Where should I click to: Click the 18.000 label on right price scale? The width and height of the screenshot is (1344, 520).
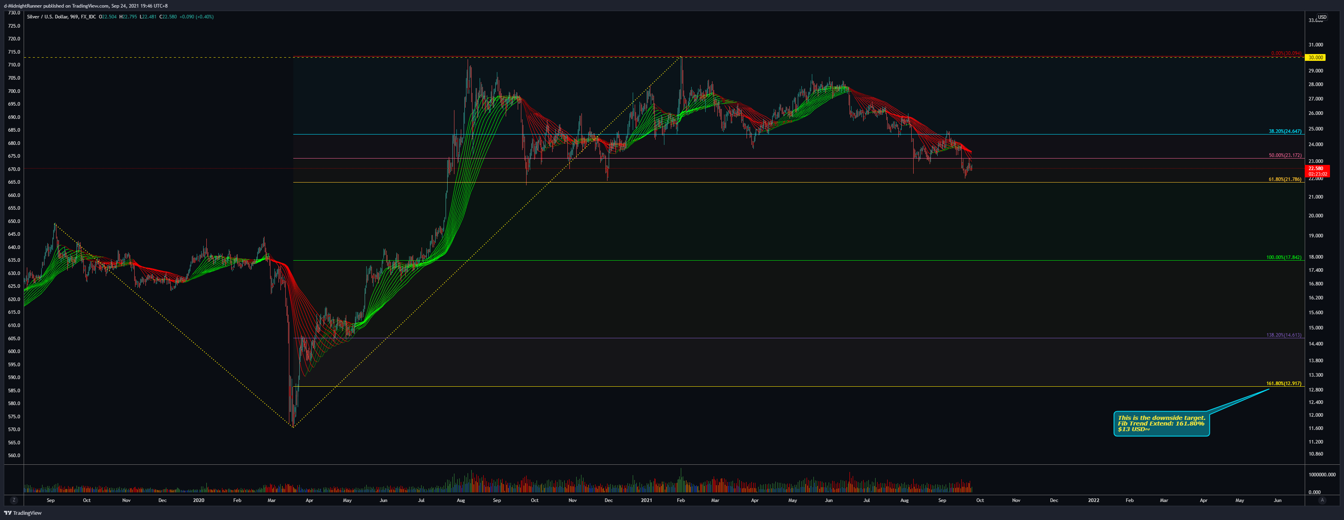(1316, 257)
